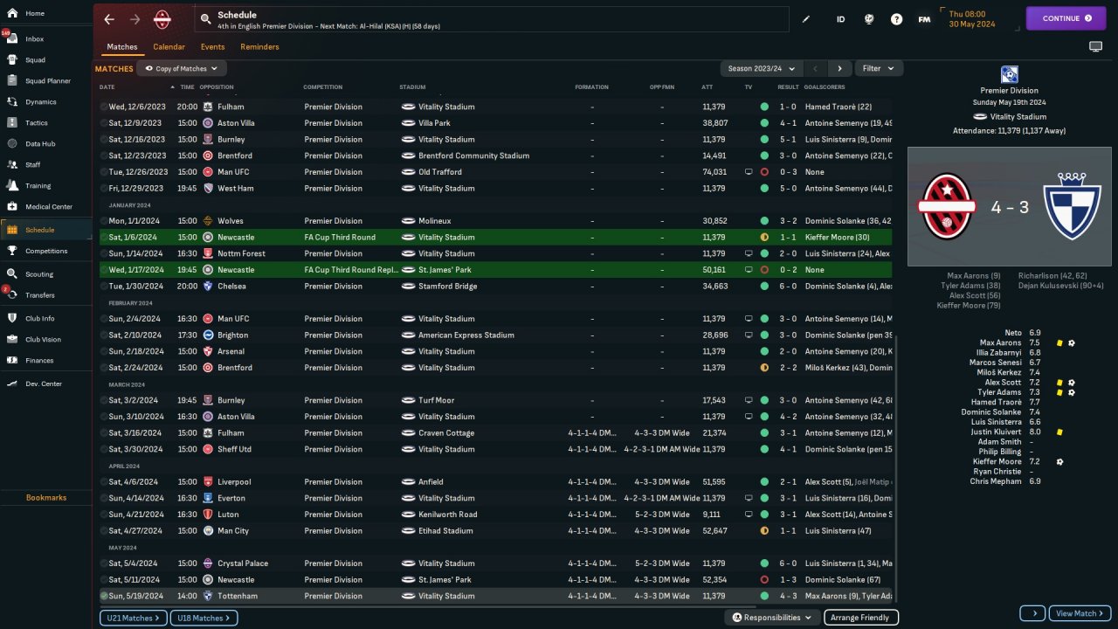The image size is (1118, 629).
Task: Click the View Match button
Action: tap(1080, 613)
